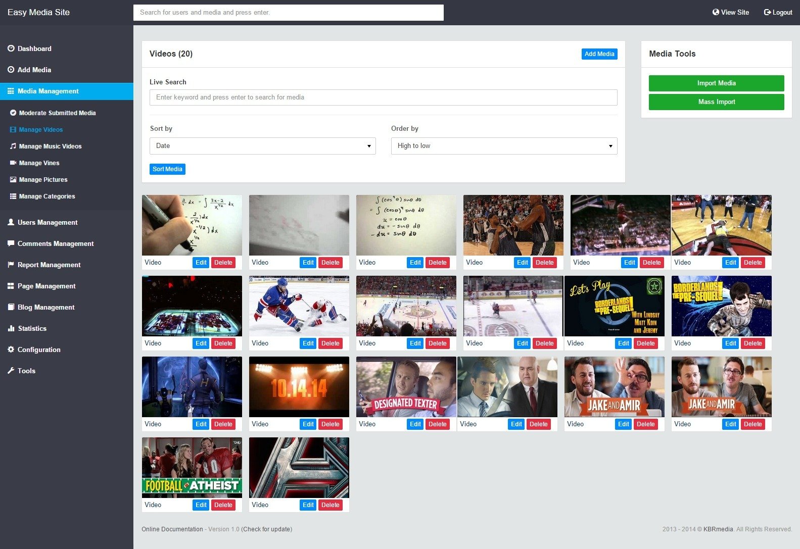The height and width of the screenshot is (549, 800).
Task: Edit the cos theta integral video
Action: (415, 263)
